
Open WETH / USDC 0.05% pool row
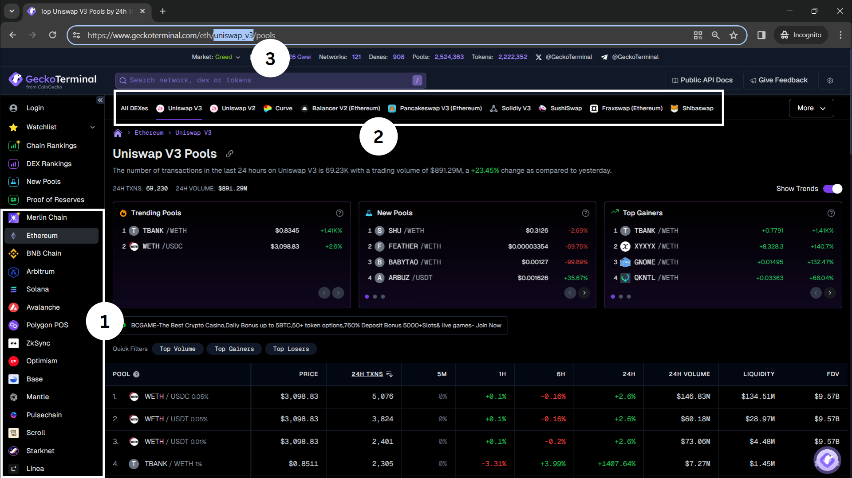pyautogui.click(x=476, y=397)
